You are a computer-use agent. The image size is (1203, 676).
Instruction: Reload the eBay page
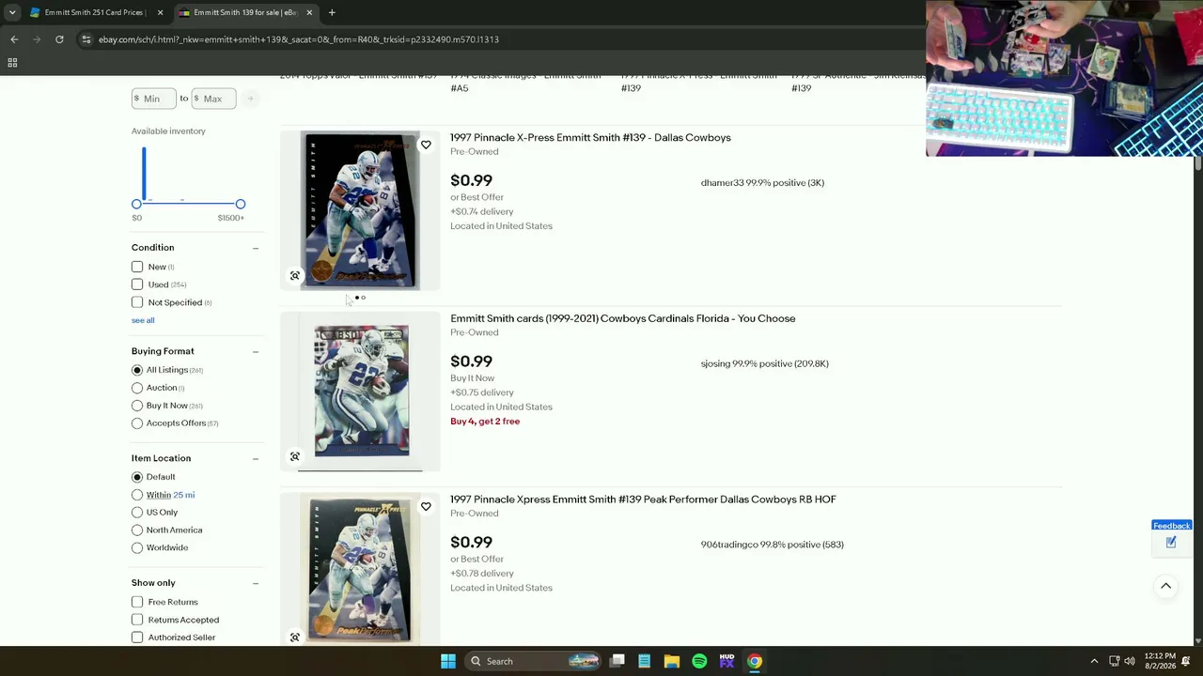tap(59, 39)
